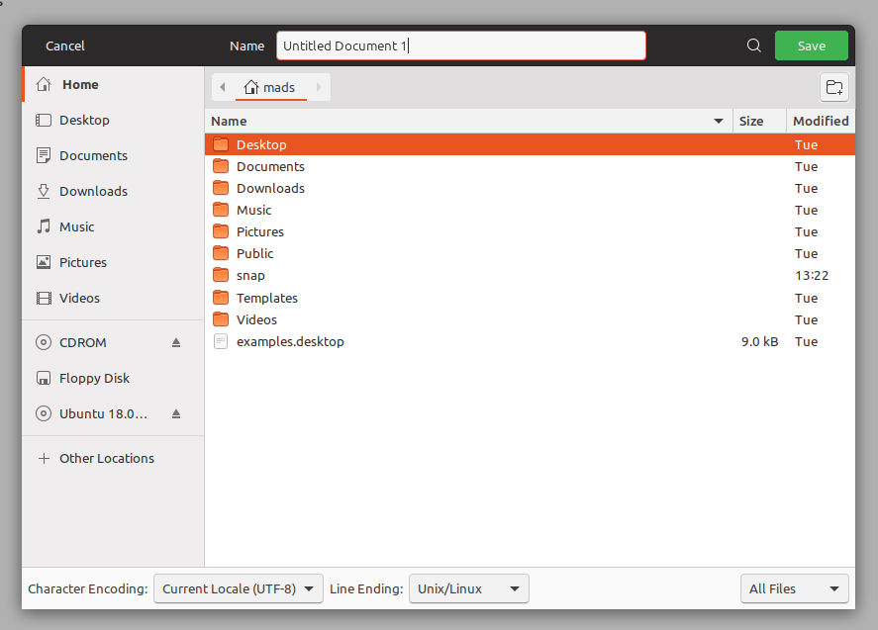Go to Home in the sidebar

tap(113, 84)
